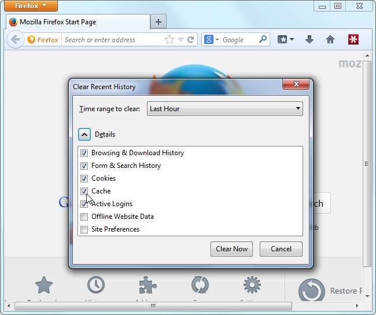Screen dimensions: 376x315
Task: Uncheck the Cookies checkbox
Action: point(84,178)
